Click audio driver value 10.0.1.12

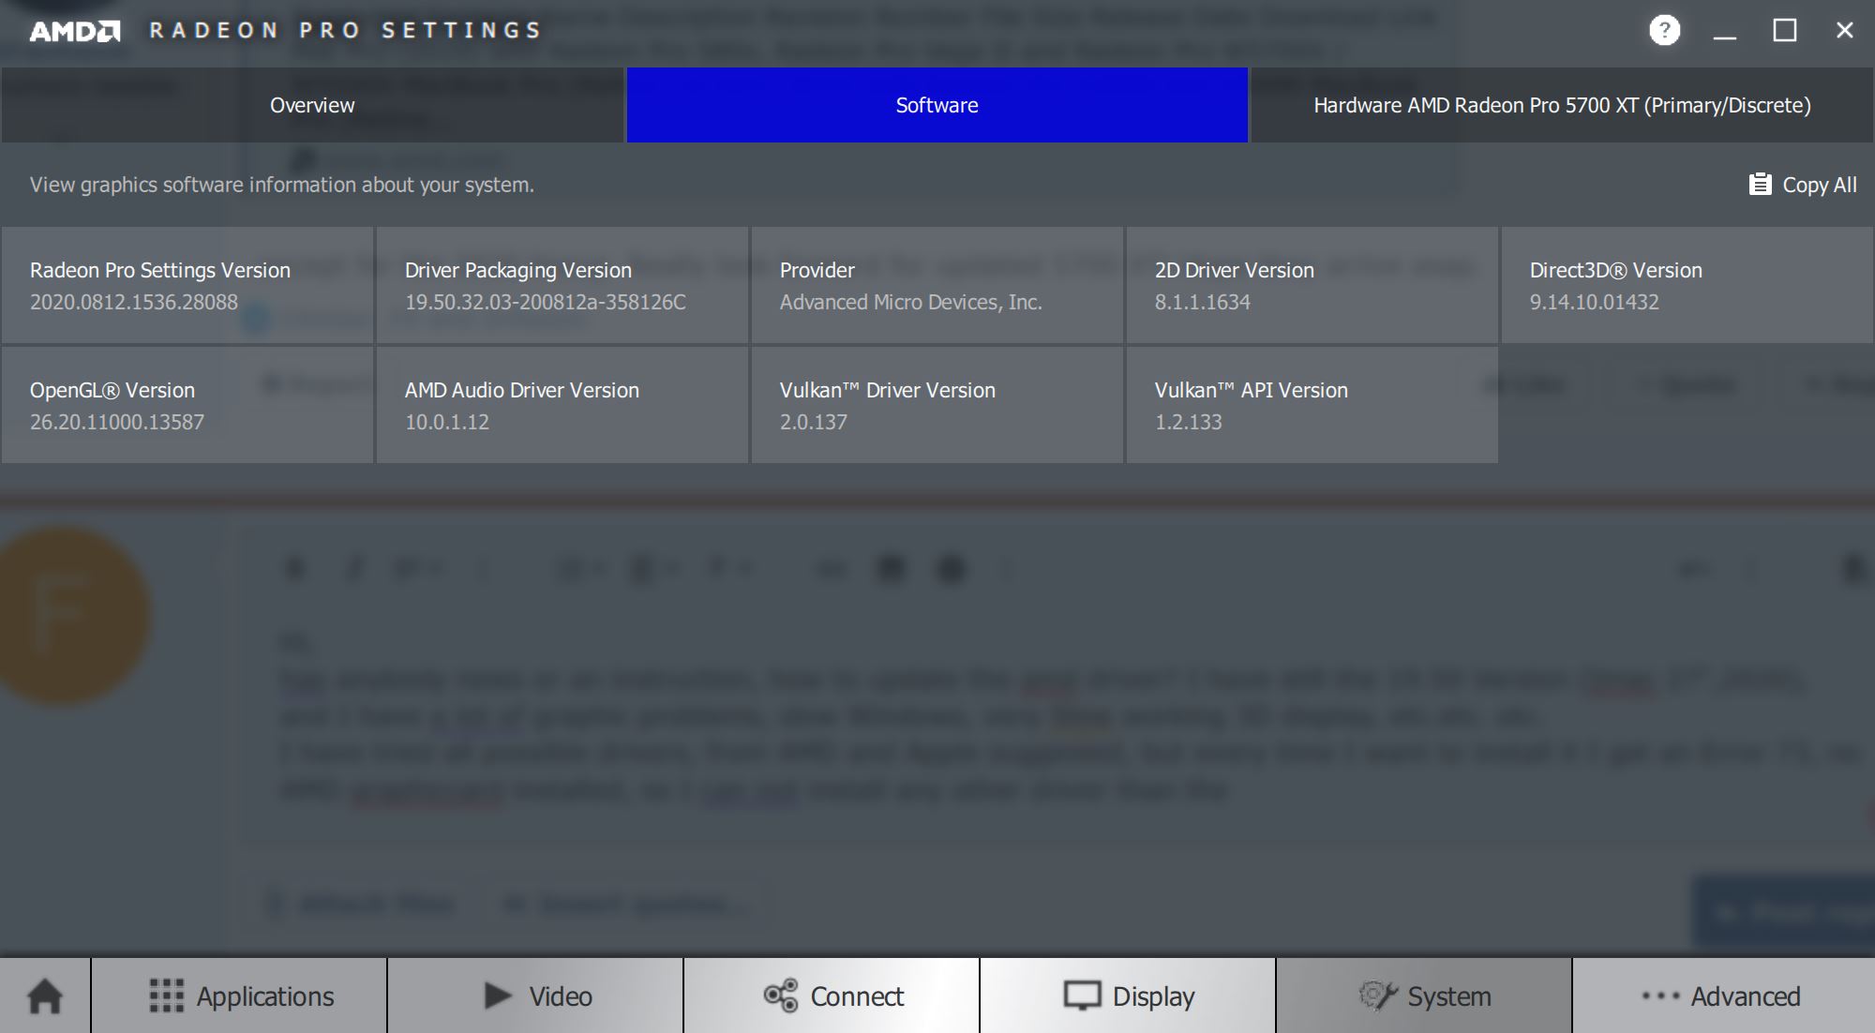click(x=447, y=422)
